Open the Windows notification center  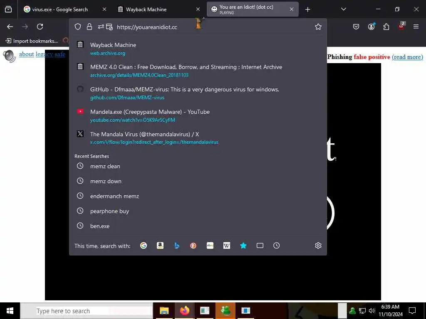click(x=412, y=311)
